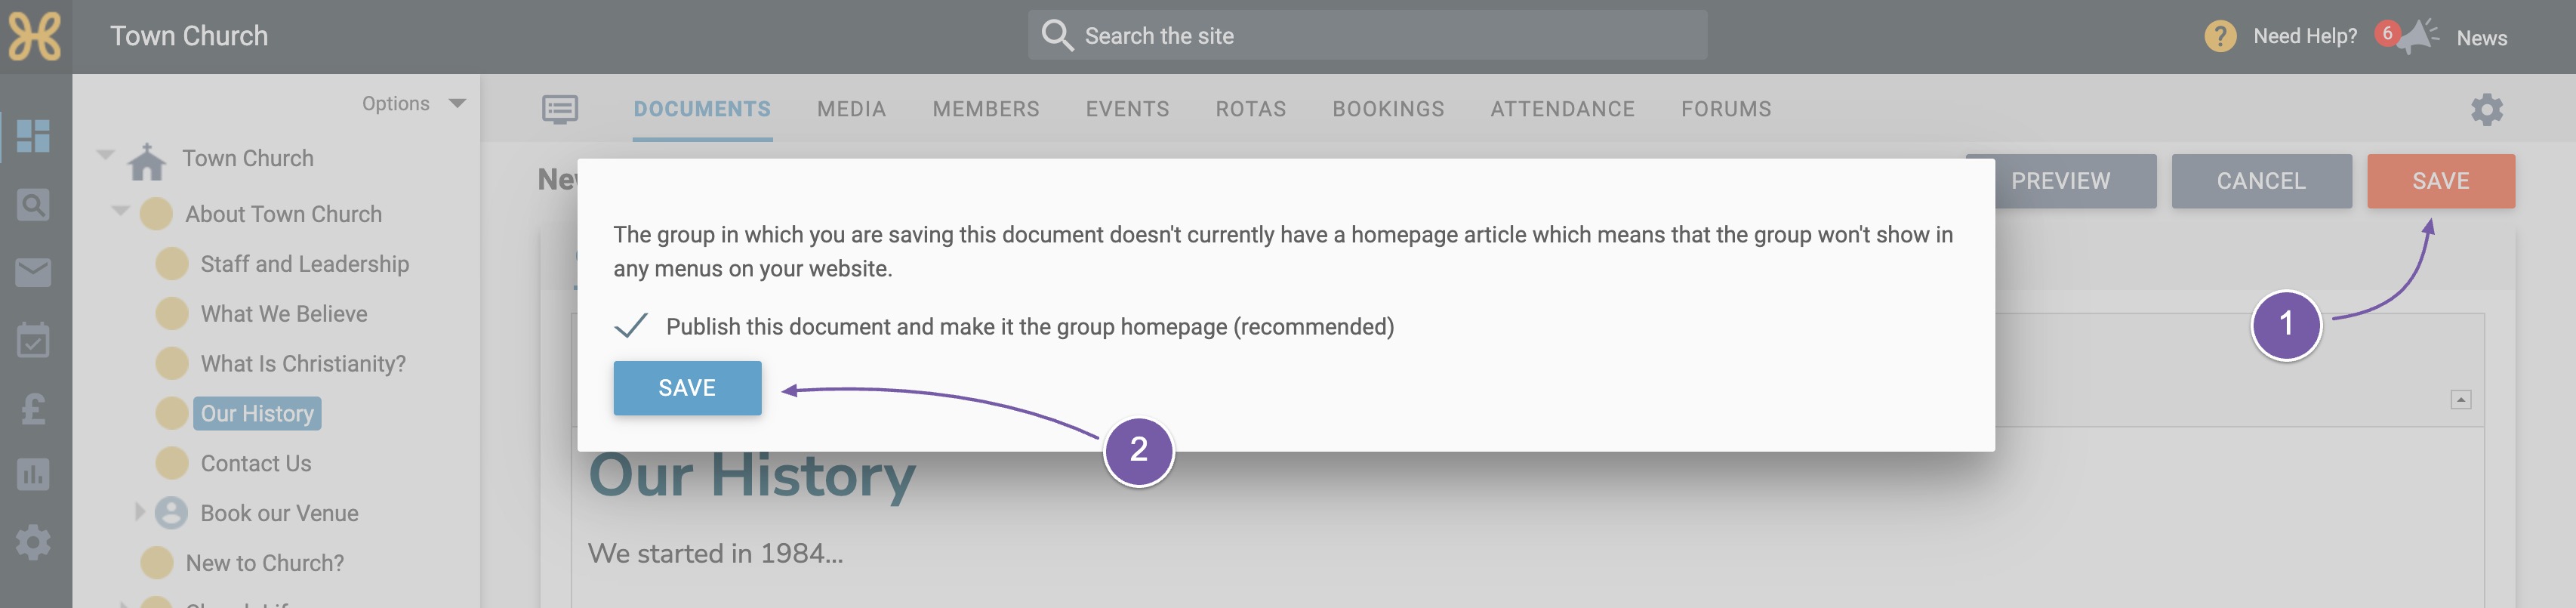
Task: Open the Need Help? link
Action: pyautogui.click(x=2304, y=36)
